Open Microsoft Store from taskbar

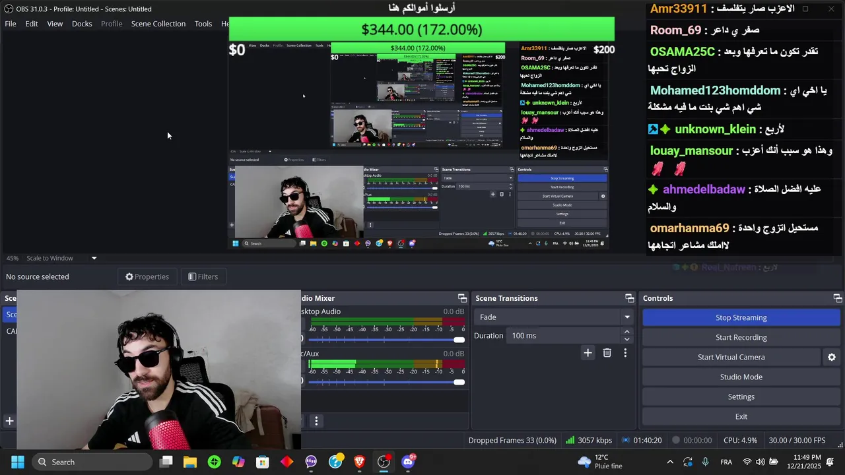pyautogui.click(x=263, y=462)
